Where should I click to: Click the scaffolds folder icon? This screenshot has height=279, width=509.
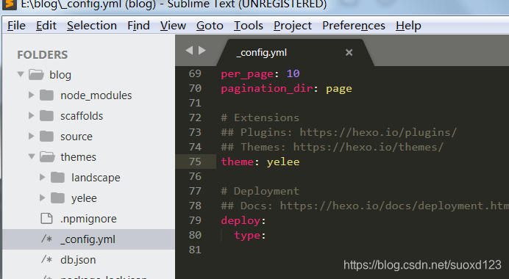coord(47,116)
